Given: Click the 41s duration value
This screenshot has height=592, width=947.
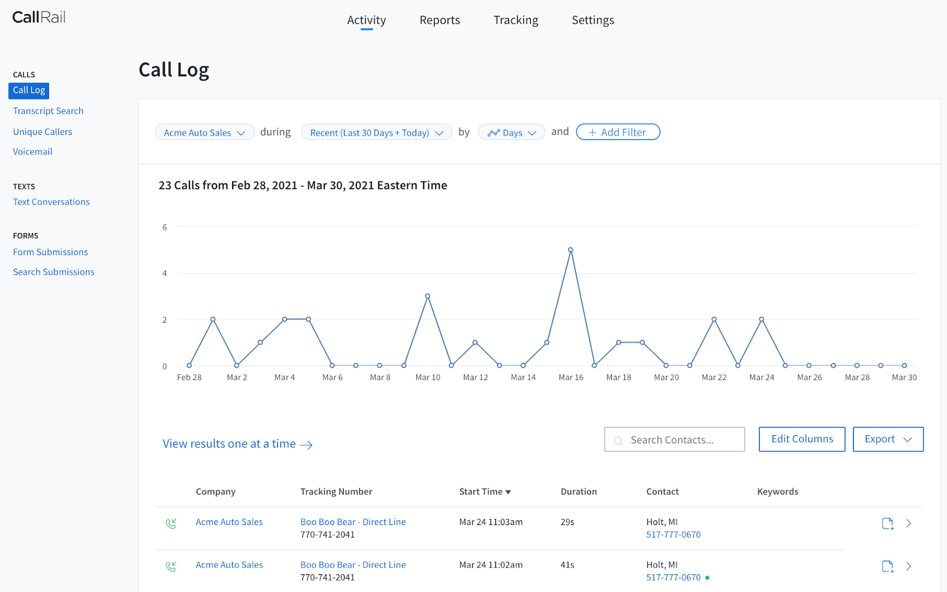Looking at the screenshot, I should click(568, 565).
